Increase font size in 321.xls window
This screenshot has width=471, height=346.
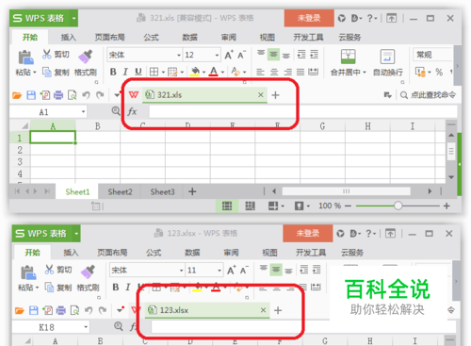pos(229,55)
